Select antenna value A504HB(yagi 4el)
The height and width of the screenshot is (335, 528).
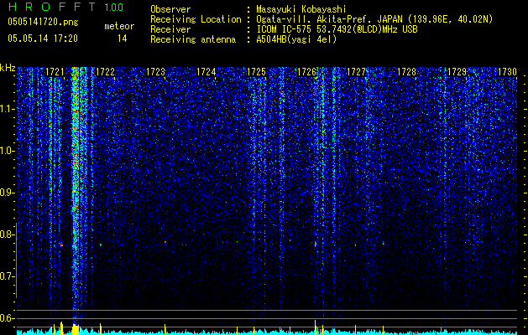click(x=296, y=39)
